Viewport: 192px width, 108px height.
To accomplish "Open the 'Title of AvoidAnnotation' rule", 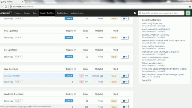I will pos(153,63).
